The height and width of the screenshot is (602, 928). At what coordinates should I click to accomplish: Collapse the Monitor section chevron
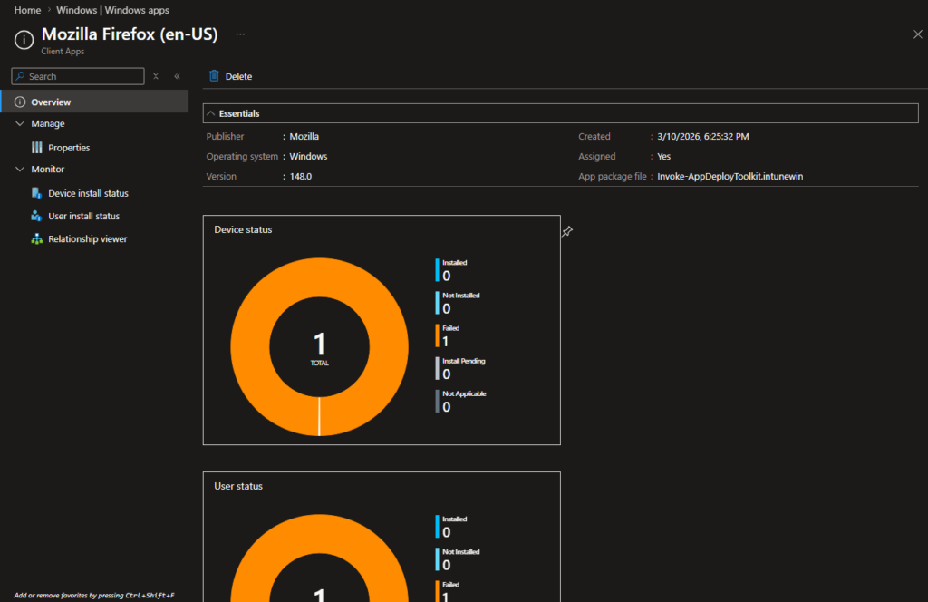click(x=20, y=170)
